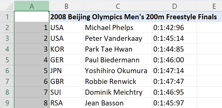
Task: Select column B header
Action: tap(66, 6)
